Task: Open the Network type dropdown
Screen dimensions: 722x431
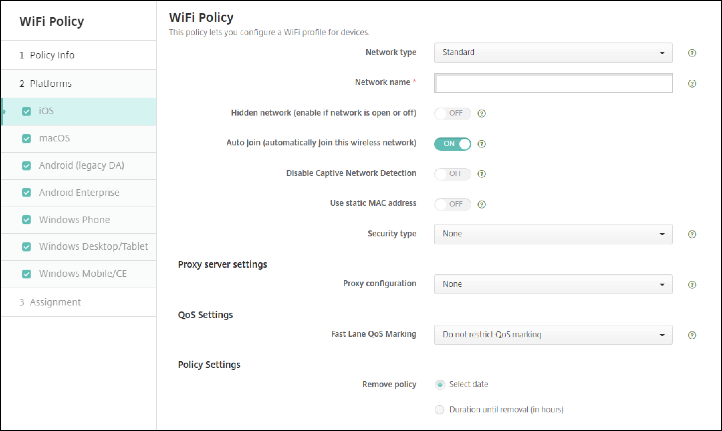Action: pos(553,53)
